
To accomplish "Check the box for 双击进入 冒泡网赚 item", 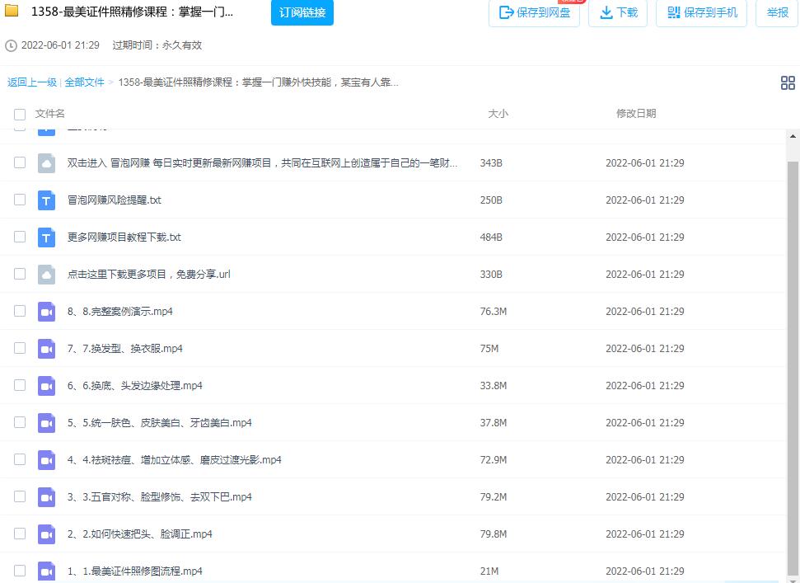I will 20,162.
